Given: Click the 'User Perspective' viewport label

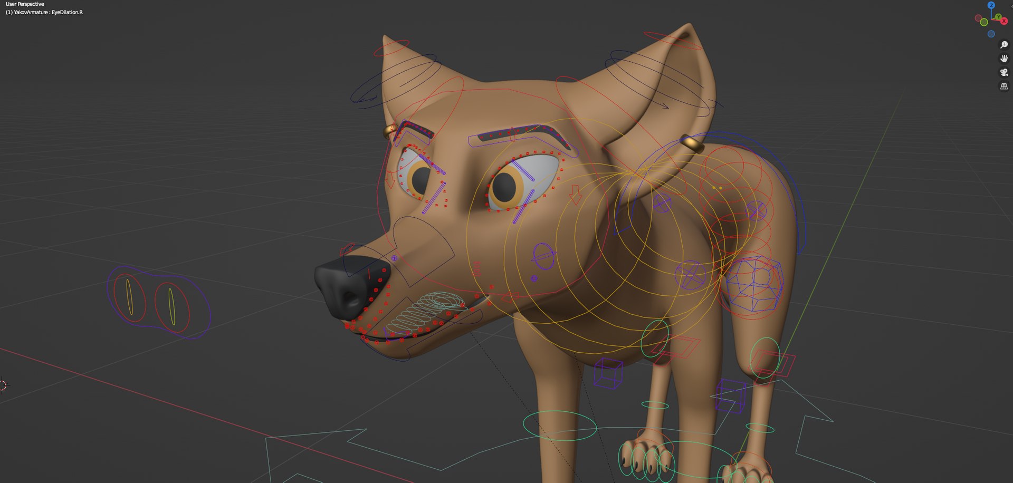Looking at the screenshot, I should pos(25,4).
